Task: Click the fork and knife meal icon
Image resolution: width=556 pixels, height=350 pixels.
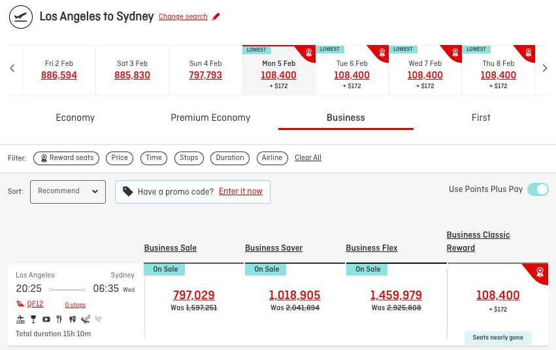Action: pos(59,319)
